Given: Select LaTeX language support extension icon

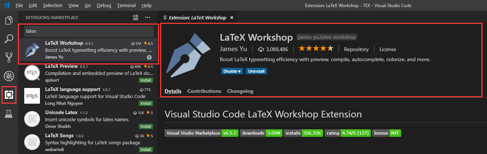Looking at the screenshot, I should click(x=32, y=97).
